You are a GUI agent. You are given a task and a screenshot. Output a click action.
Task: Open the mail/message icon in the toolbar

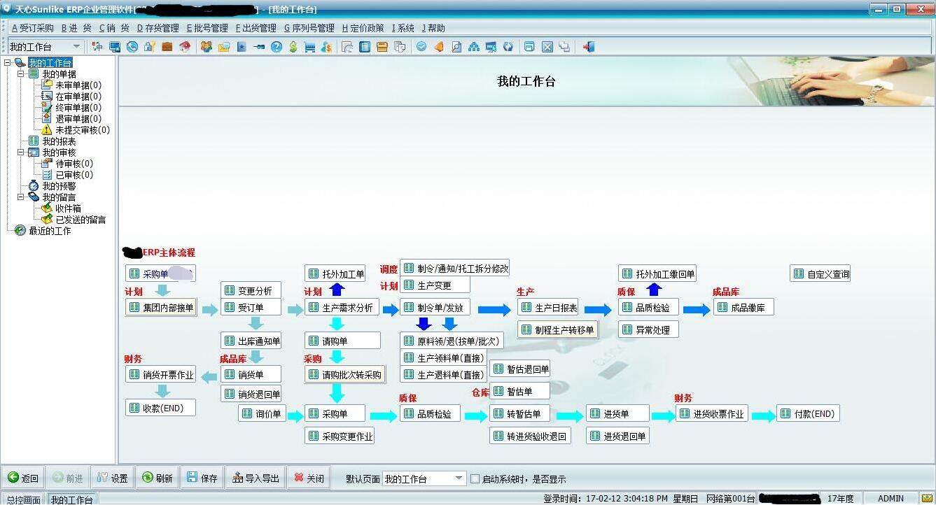(223, 47)
